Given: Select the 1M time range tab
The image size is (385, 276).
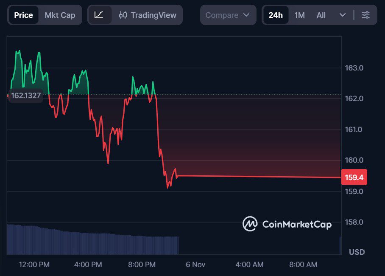Looking at the screenshot, I should point(299,15).
